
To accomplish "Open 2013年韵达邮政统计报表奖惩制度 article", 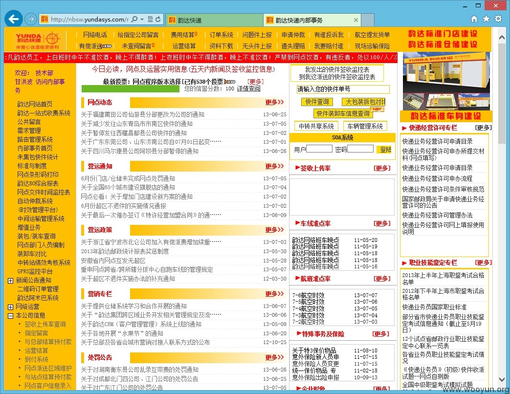I will pos(125,251).
